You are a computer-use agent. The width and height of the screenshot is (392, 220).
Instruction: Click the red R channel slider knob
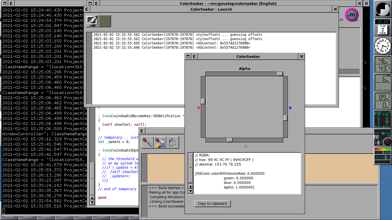tap(203, 101)
